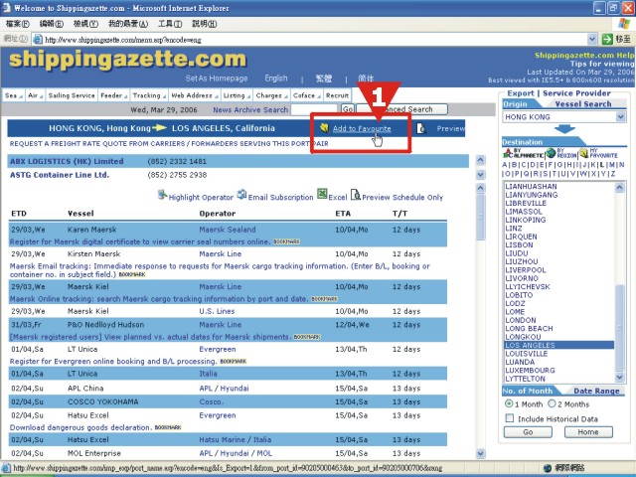The height and width of the screenshot is (477, 636).
Task: Click the News Archive Search input field
Action: 314,109
